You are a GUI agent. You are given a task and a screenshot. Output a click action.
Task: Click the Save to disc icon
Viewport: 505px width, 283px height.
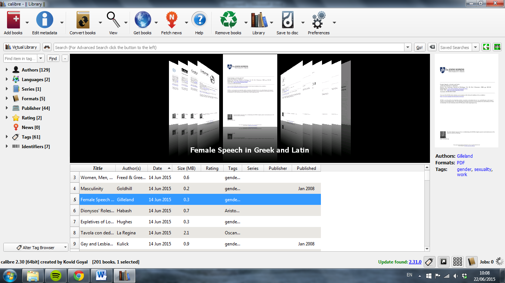tap(287, 20)
